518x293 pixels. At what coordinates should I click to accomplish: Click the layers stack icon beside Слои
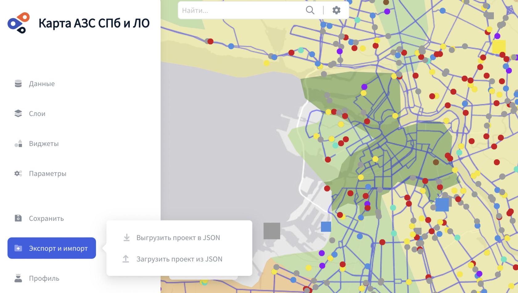[18, 113]
